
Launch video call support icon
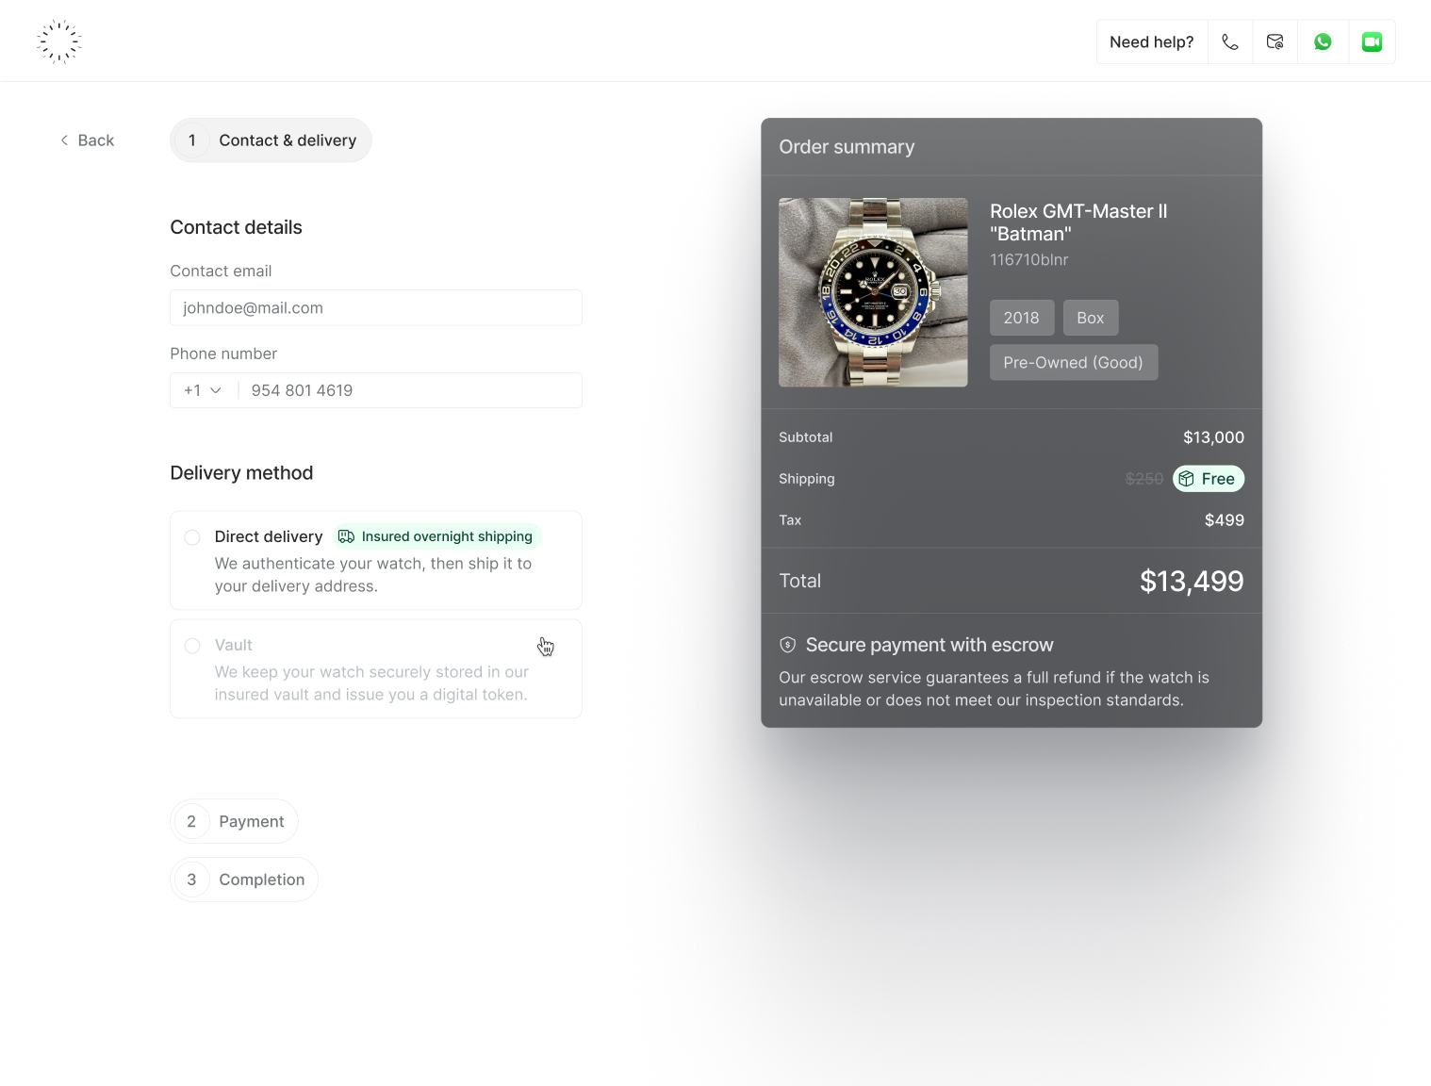tap(1372, 42)
